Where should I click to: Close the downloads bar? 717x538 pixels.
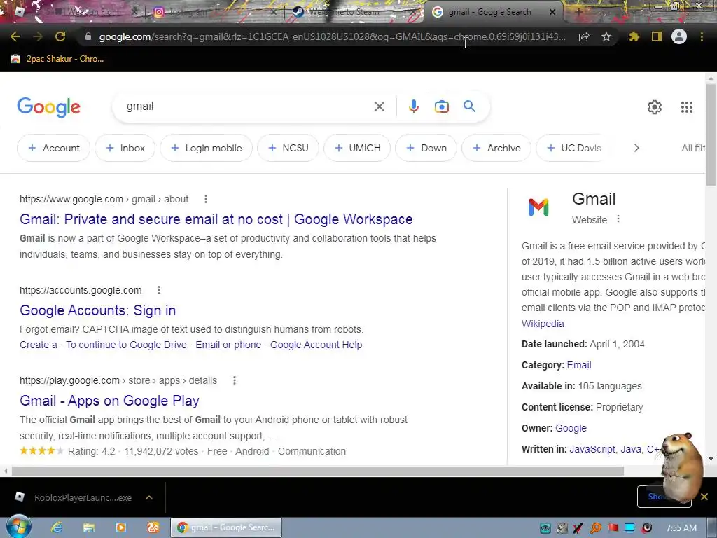point(704,497)
